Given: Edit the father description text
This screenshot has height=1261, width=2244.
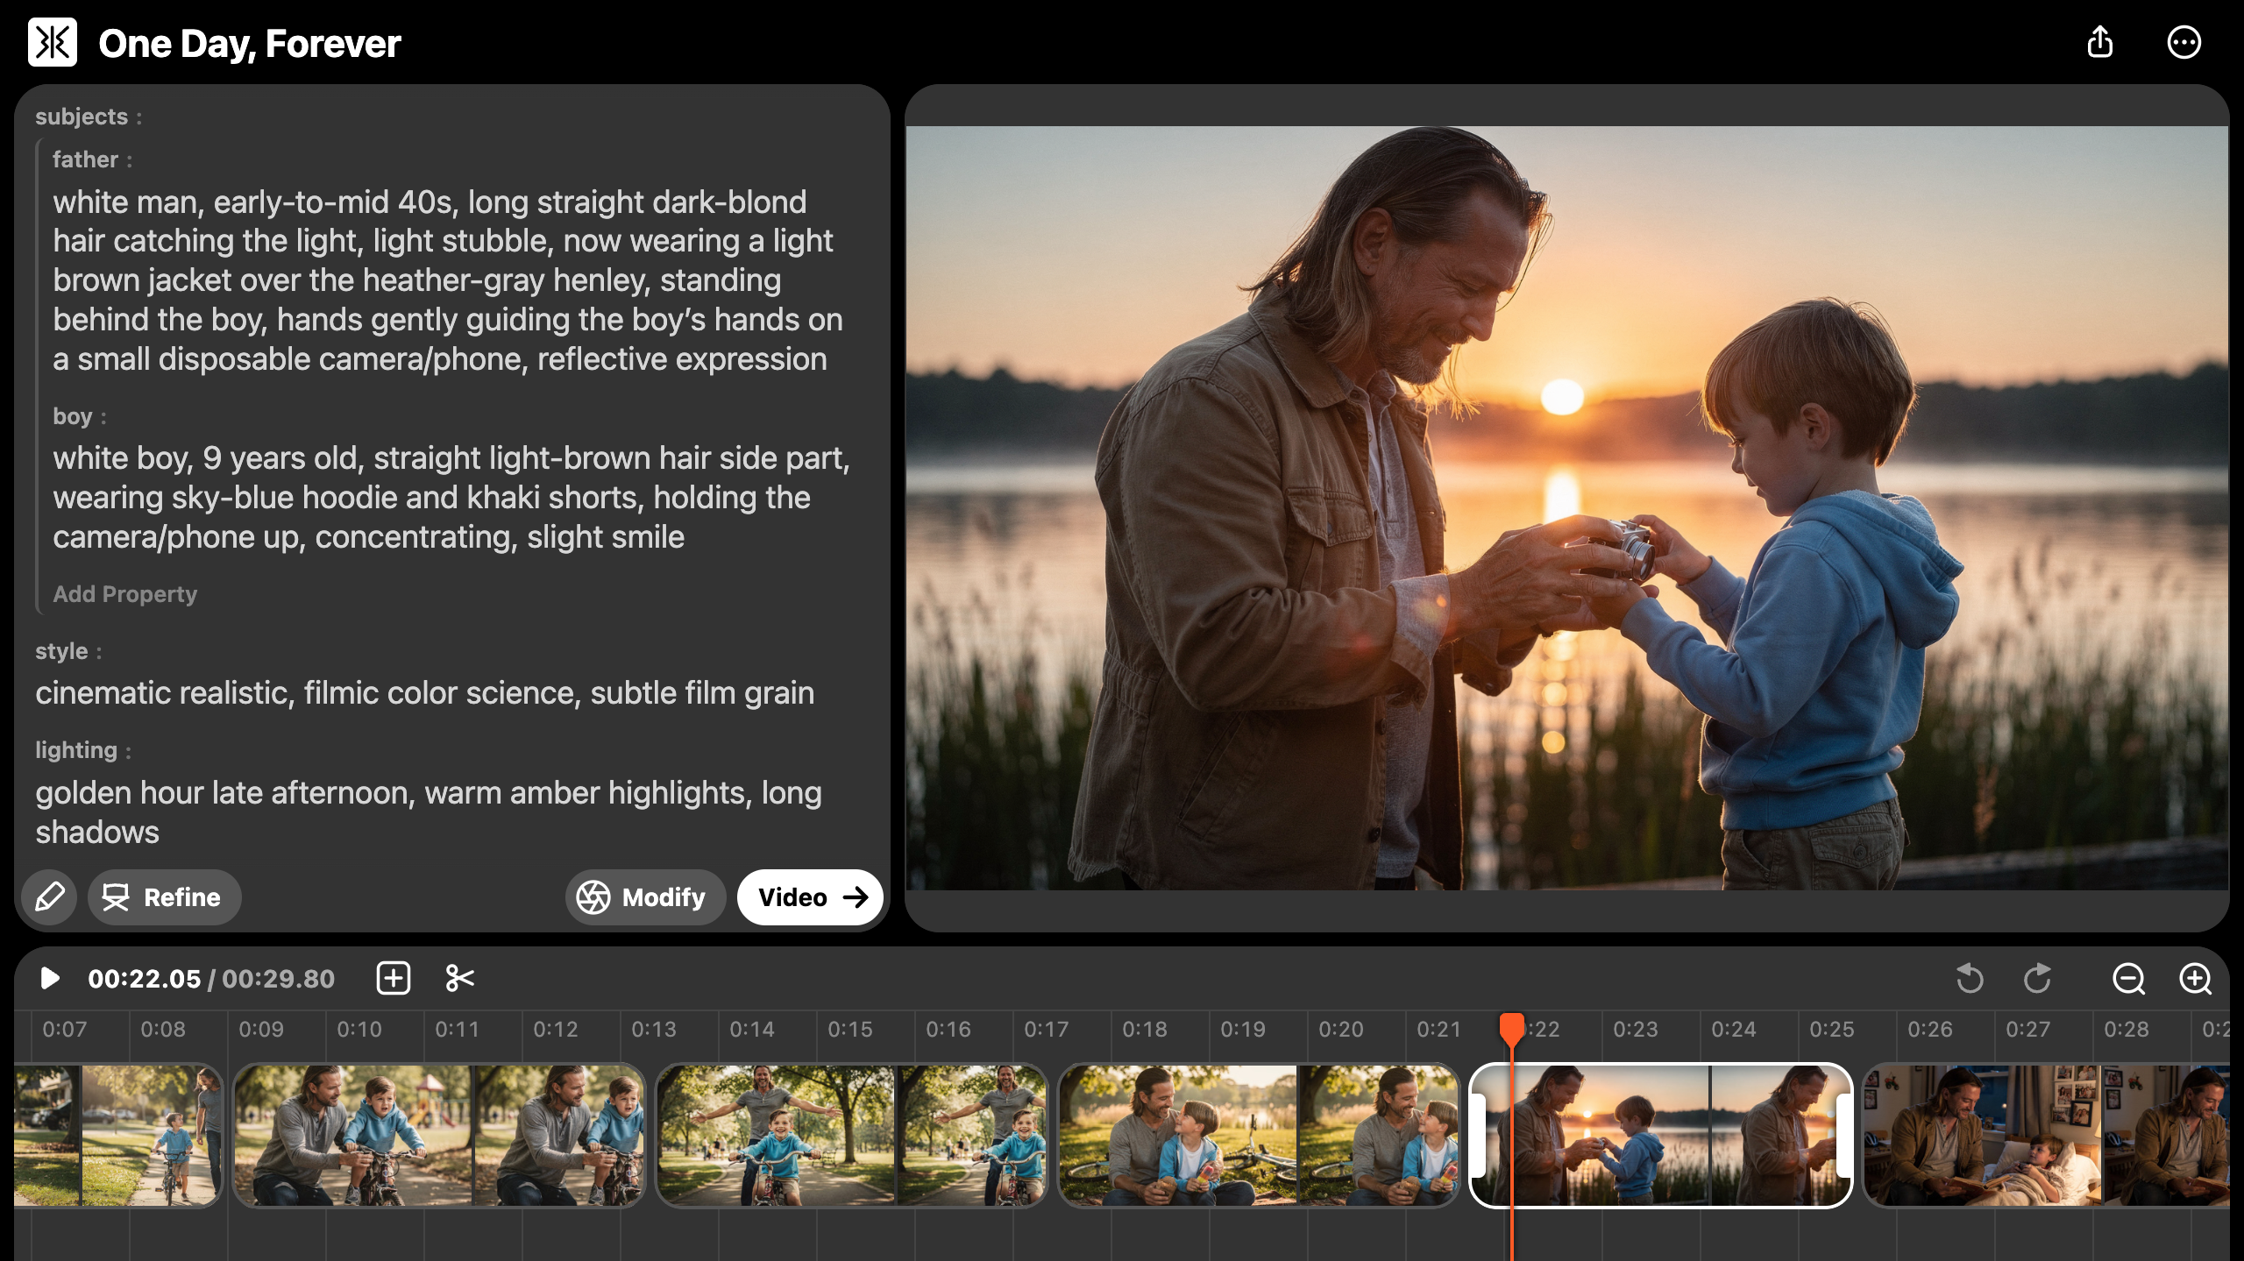Looking at the screenshot, I should [x=447, y=280].
